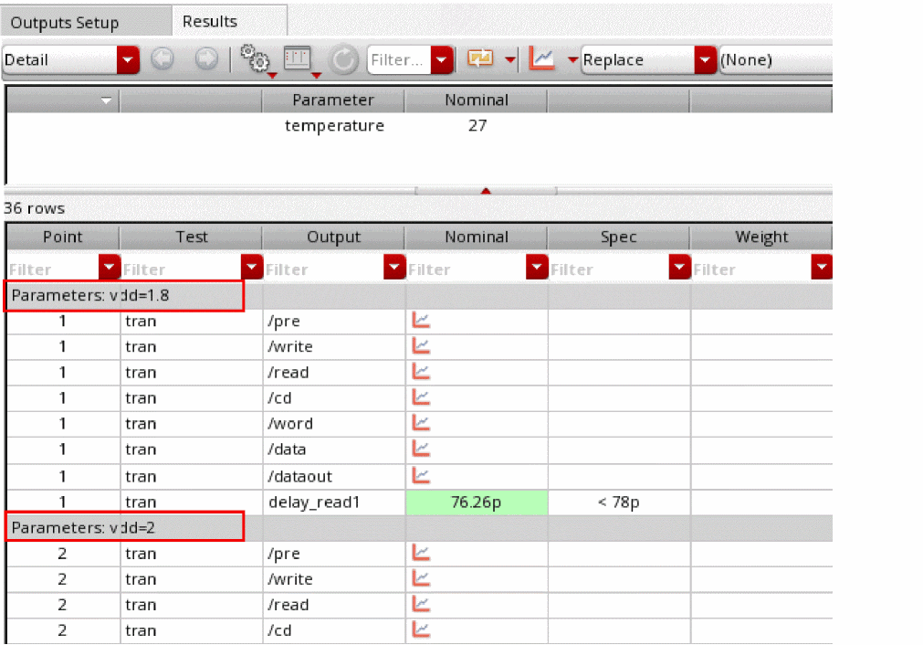
Task: Click the back navigation arrow in toolbar
Action: pyautogui.click(x=162, y=60)
